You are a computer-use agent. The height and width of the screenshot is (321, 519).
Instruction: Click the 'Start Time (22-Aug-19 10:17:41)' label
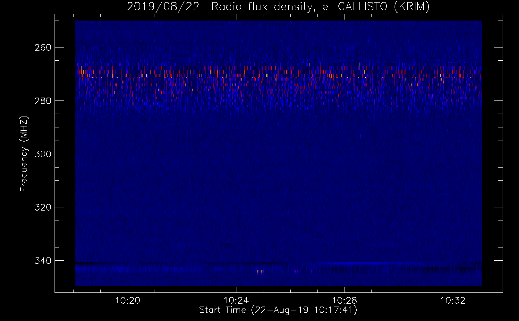pyautogui.click(x=278, y=310)
